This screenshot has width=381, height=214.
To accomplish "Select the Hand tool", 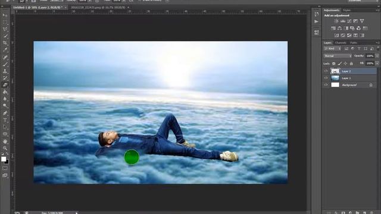I will [5, 141].
